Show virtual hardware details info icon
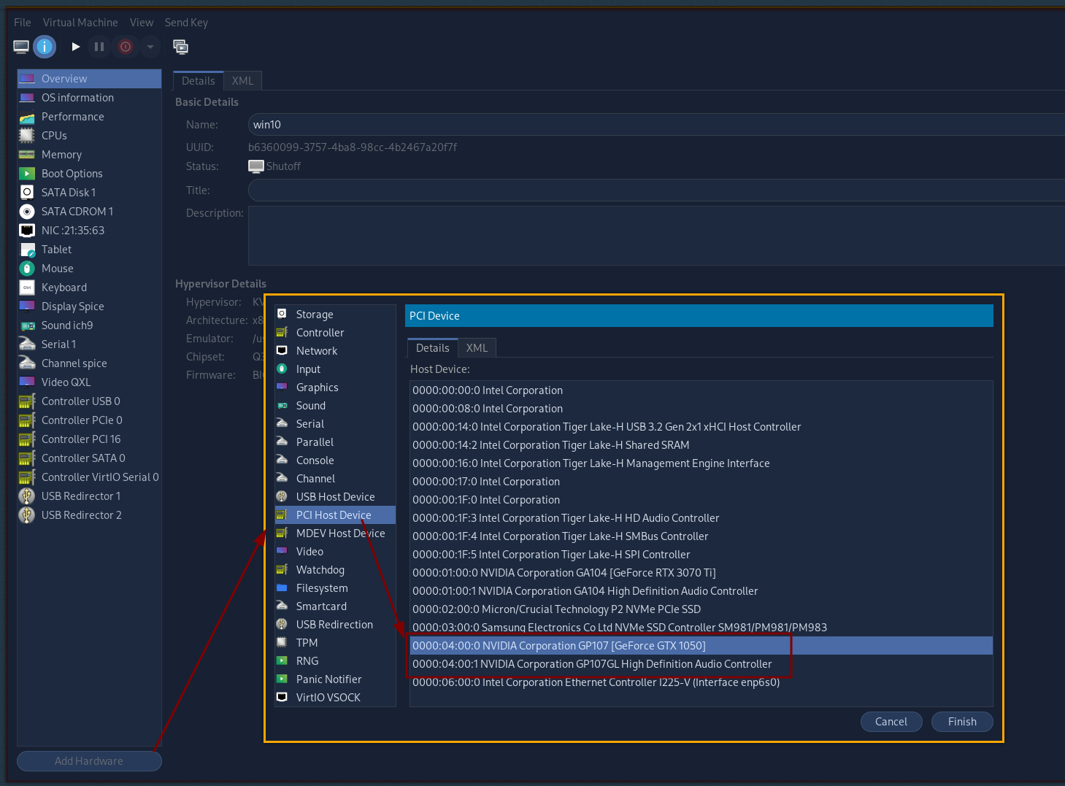This screenshot has width=1065, height=786. 45,47
